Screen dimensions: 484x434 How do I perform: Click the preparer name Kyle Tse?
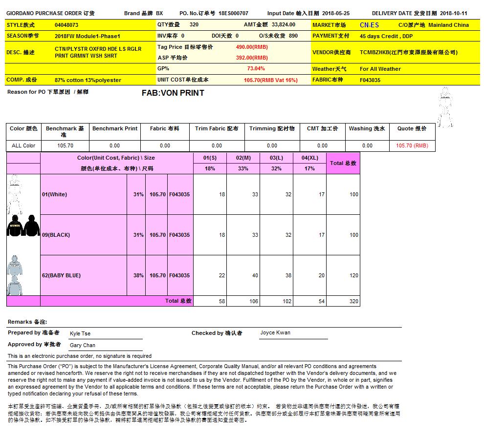[x=80, y=333]
